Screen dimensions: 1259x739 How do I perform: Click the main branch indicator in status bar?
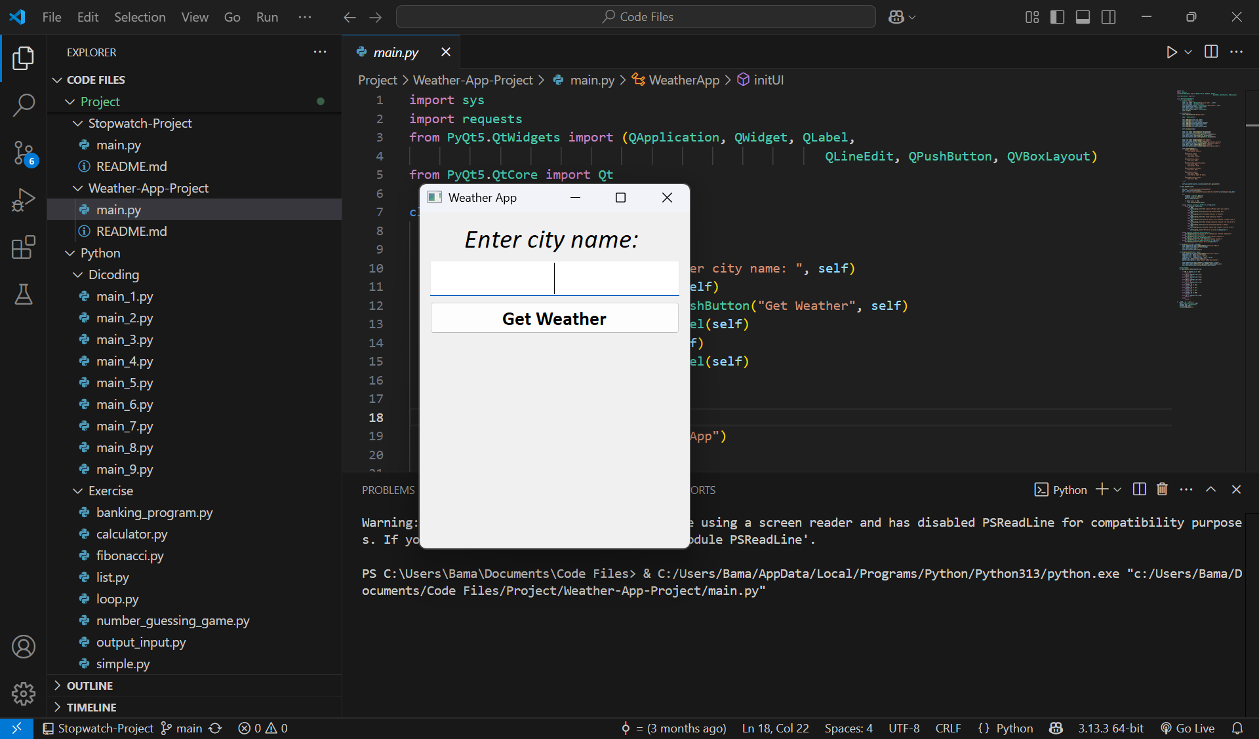point(182,729)
